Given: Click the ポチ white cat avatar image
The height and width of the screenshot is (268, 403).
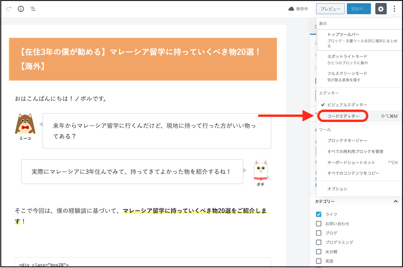Looking at the screenshot, I should tap(261, 170).
